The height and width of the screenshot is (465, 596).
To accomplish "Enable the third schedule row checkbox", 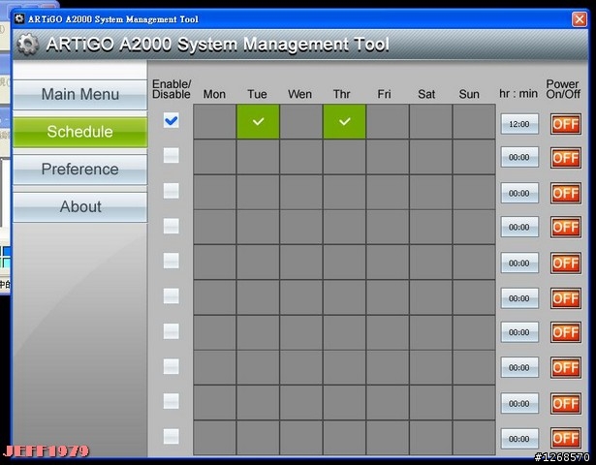I will point(171,191).
